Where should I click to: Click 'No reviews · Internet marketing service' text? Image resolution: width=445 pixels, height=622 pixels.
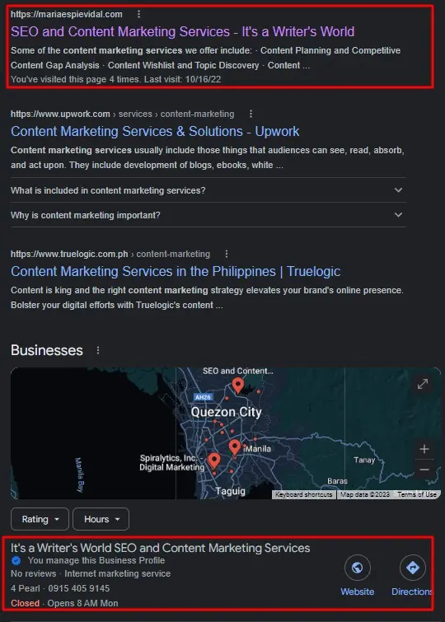pyautogui.click(x=91, y=573)
